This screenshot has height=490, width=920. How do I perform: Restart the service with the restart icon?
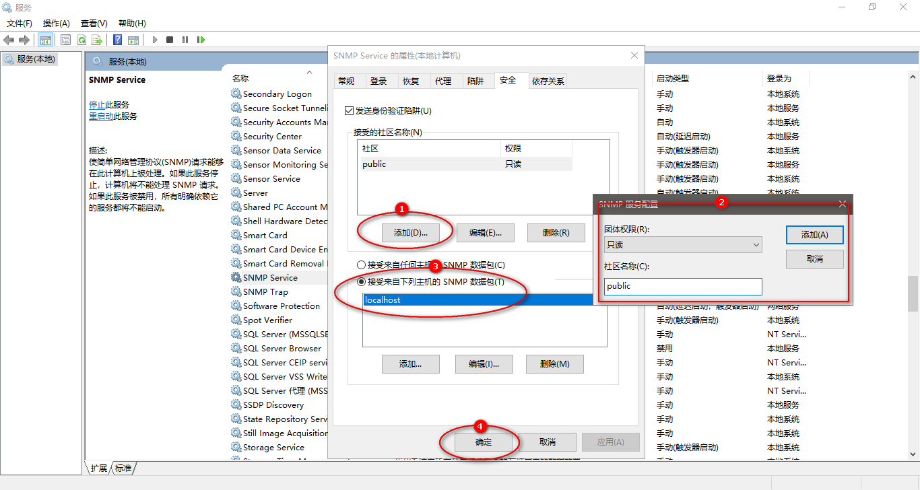pyautogui.click(x=201, y=39)
